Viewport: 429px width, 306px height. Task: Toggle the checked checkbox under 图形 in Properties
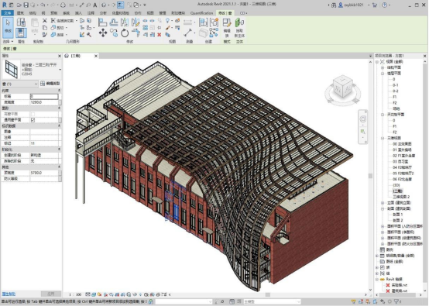(33, 120)
